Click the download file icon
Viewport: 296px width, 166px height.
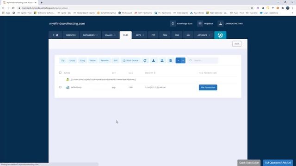click(x=154, y=60)
